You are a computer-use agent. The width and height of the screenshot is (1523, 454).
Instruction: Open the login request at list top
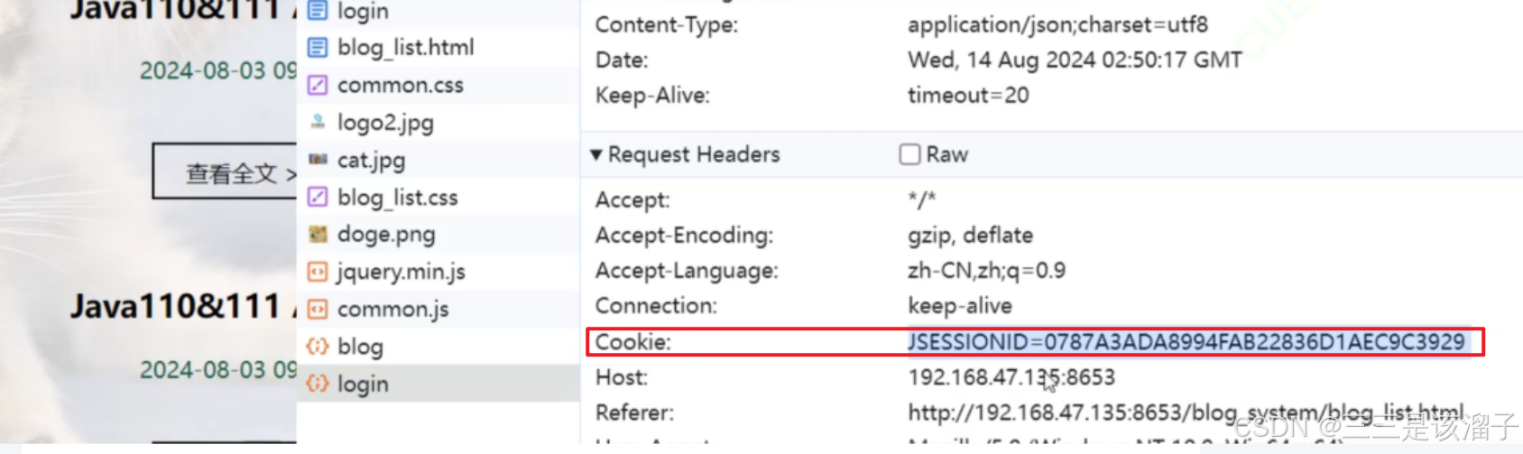tap(438, 12)
